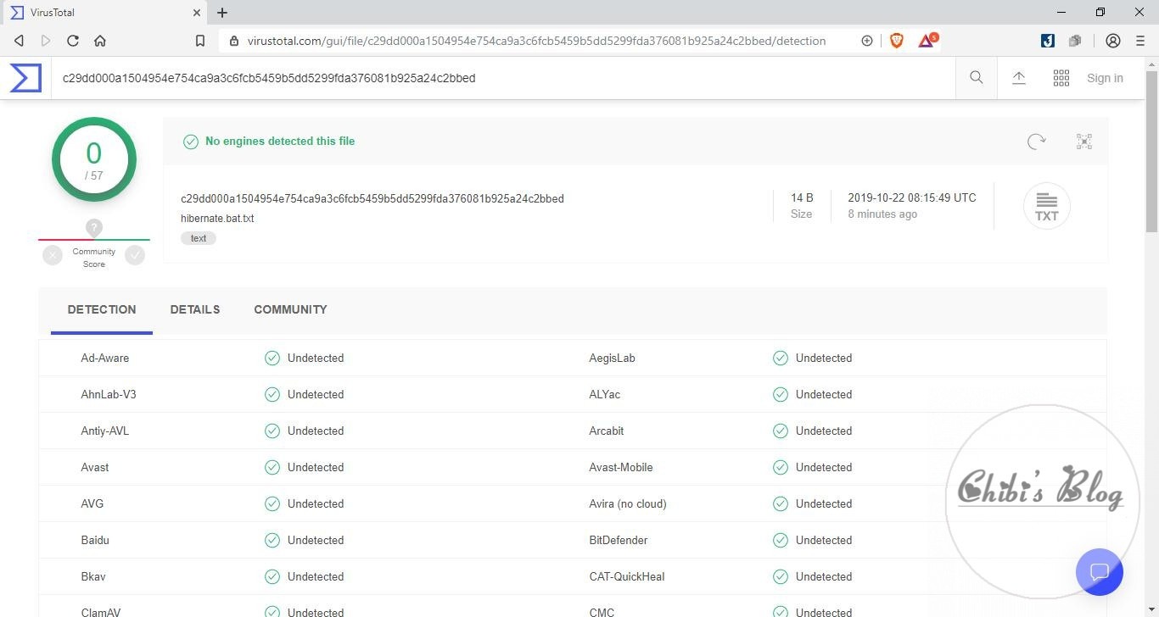
Task: Click the grey extension icon next to J
Action: [1075, 41]
